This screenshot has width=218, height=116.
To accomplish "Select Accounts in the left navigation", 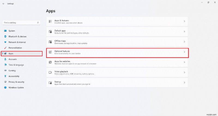I will (x=13, y=59).
